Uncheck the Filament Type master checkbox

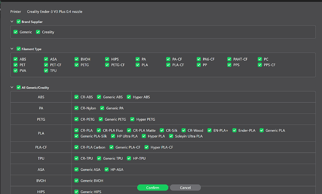19,49
